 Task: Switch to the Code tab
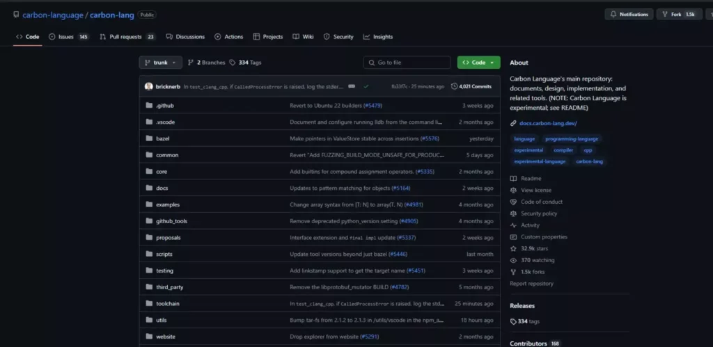click(x=27, y=37)
